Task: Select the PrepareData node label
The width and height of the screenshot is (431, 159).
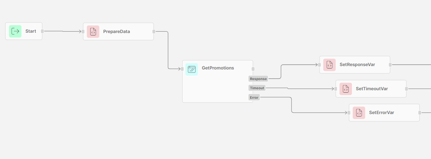Action: (x=117, y=32)
